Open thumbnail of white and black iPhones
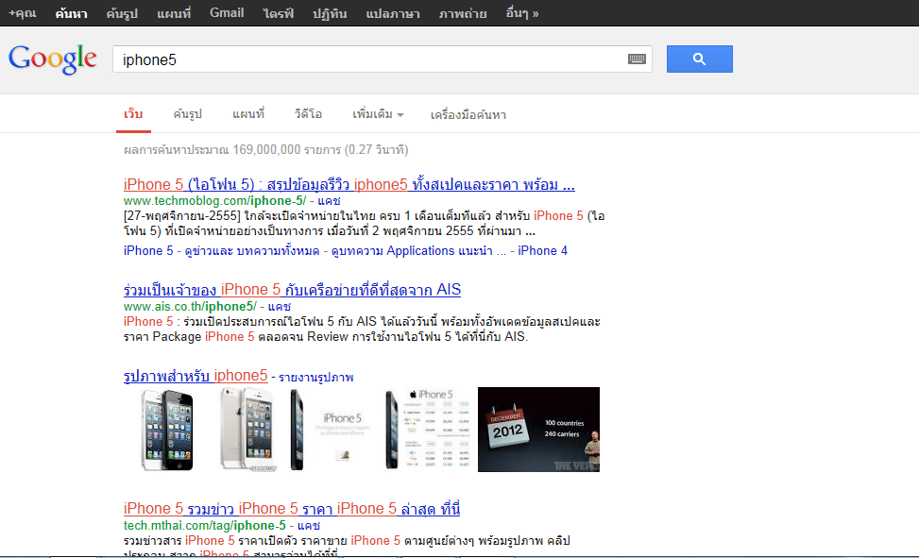The image size is (919, 558). [168, 430]
